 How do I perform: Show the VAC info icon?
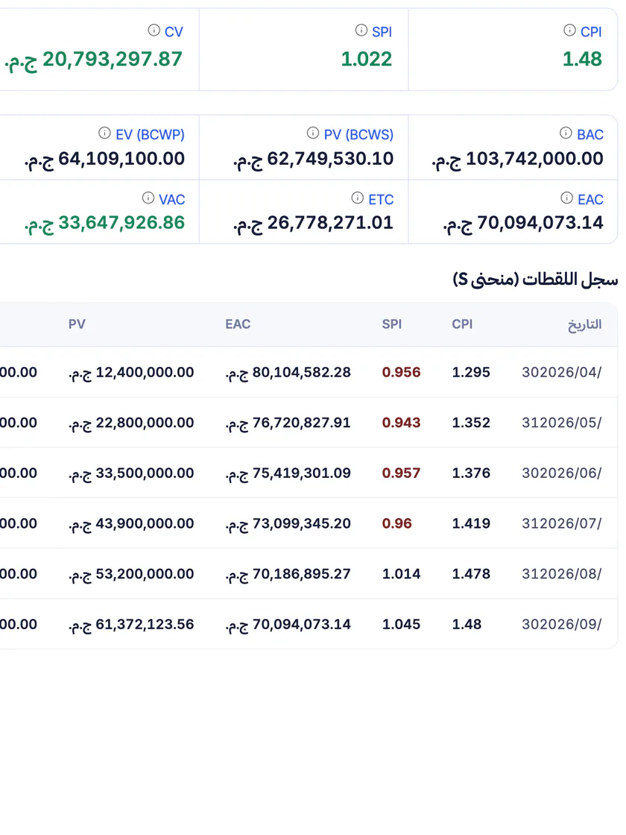click(x=148, y=198)
